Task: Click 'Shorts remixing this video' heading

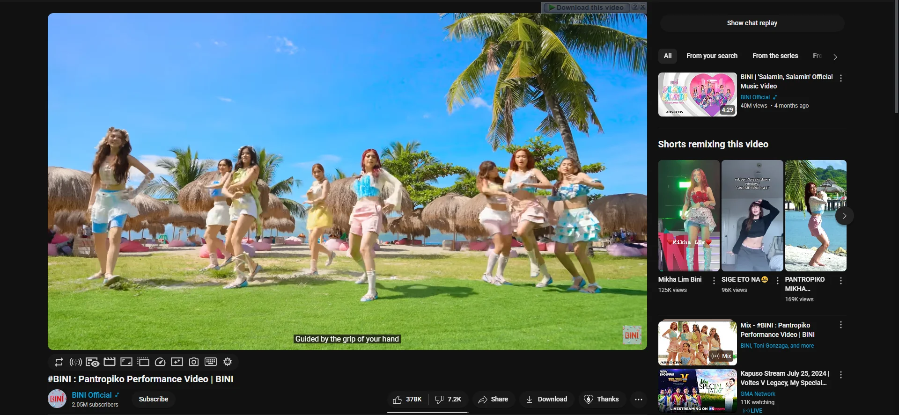Action: tap(713, 144)
